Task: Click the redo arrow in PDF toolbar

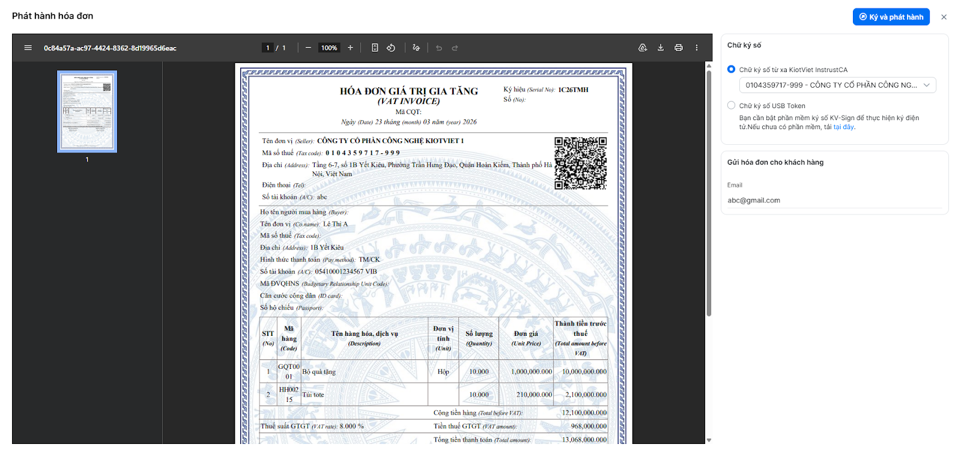Action: [455, 48]
